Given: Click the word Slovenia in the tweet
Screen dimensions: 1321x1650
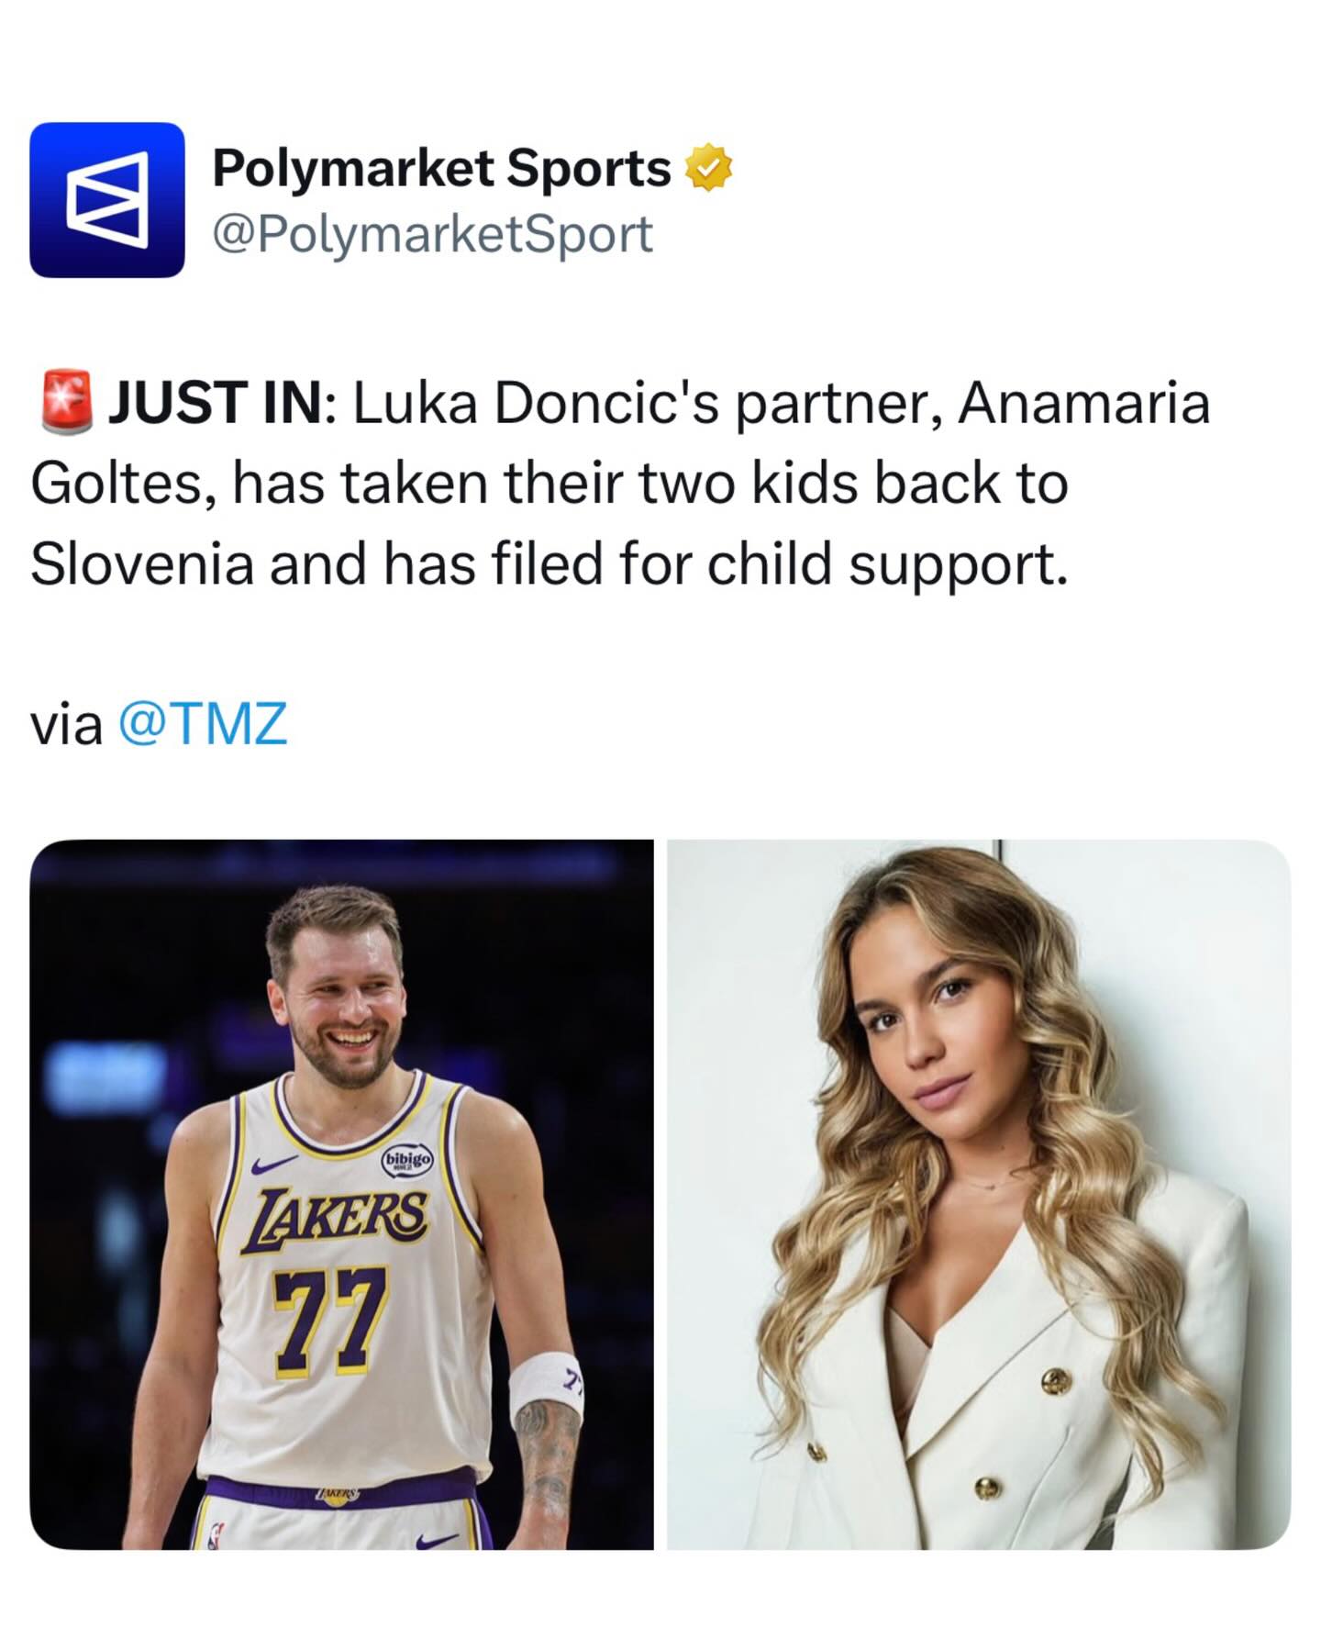Looking at the screenshot, I should (142, 563).
